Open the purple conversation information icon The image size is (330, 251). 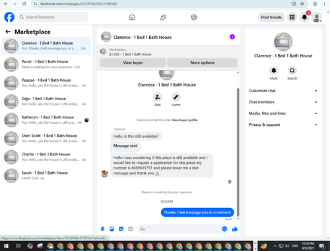click(232, 37)
